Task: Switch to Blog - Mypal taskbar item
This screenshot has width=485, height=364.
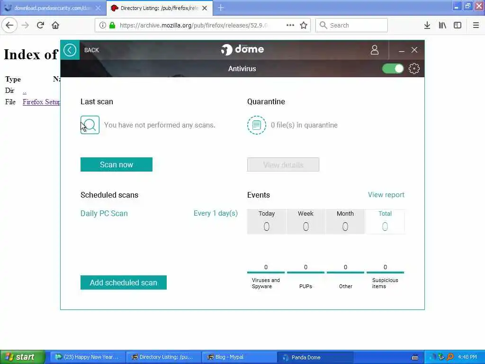Action: (x=239, y=357)
